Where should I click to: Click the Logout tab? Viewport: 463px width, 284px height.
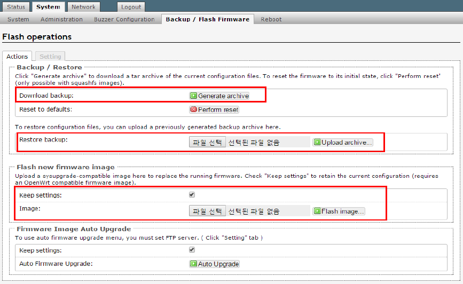[x=131, y=7]
